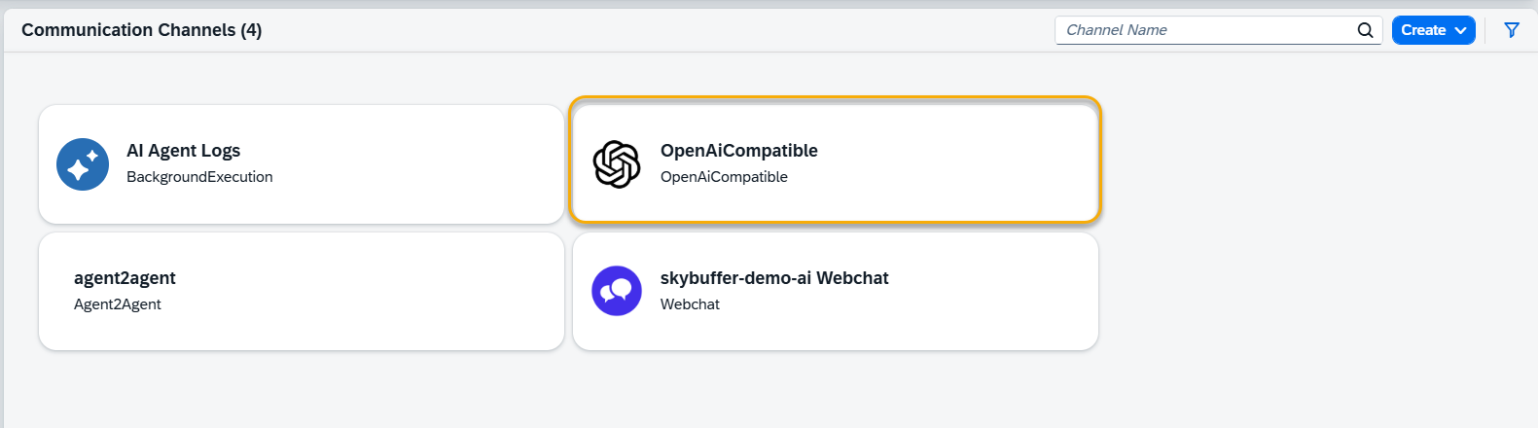Select the OpenAiCompatible channel title
1538x428 pixels.
point(738,151)
